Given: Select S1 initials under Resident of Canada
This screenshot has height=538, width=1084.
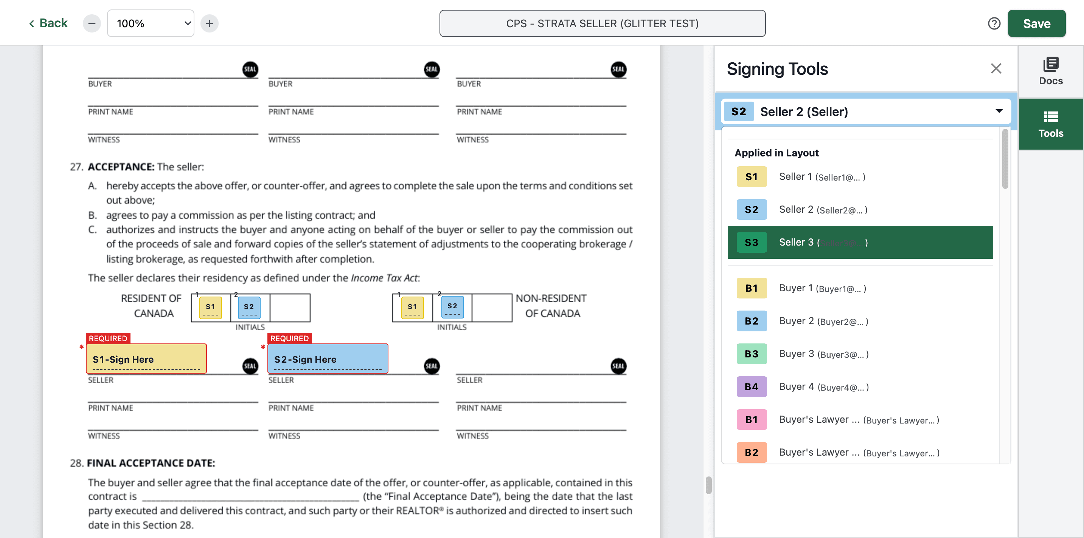Looking at the screenshot, I should pyautogui.click(x=210, y=308).
